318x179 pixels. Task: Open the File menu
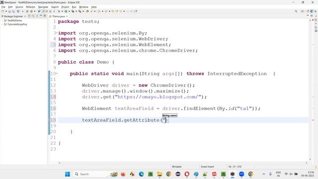[3, 7]
